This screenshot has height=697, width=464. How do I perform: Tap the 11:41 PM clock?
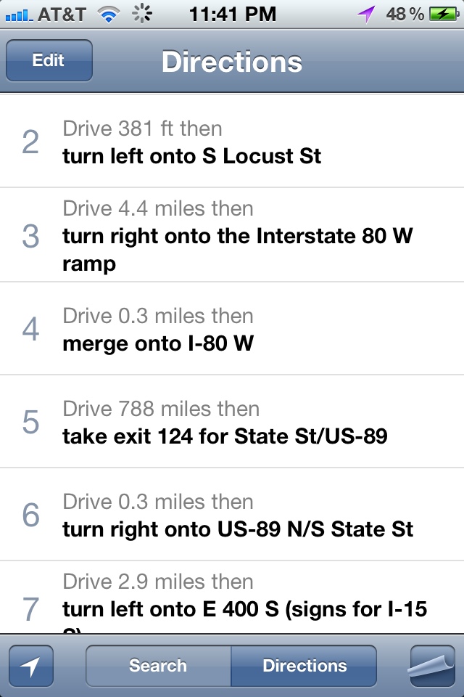pos(232,14)
